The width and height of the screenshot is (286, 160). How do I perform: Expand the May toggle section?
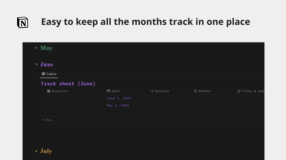pos(36,48)
